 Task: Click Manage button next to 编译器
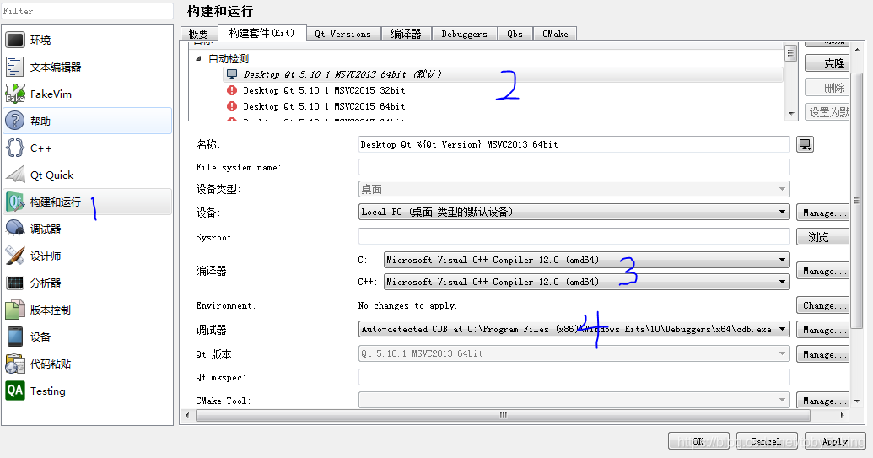(x=823, y=271)
